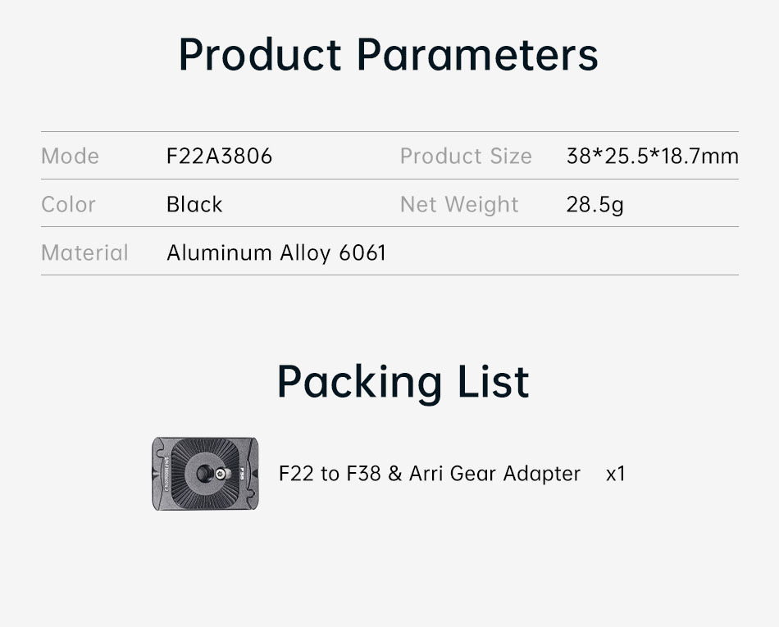779x627 pixels.
Task: Click the x1 quantity text
Action: 615,474
